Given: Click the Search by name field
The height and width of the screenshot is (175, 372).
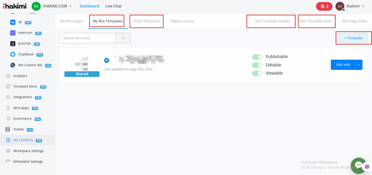Looking at the screenshot, I should point(88,38).
